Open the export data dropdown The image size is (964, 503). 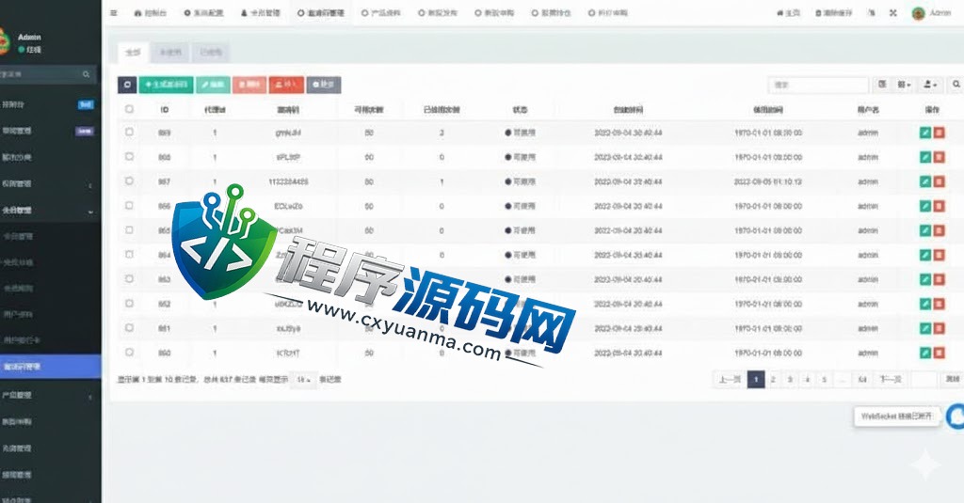[x=931, y=85]
